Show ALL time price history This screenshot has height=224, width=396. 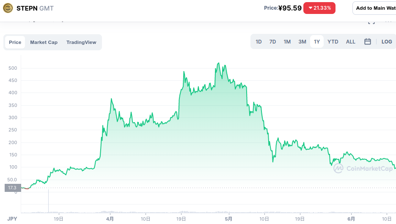[350, 42]
